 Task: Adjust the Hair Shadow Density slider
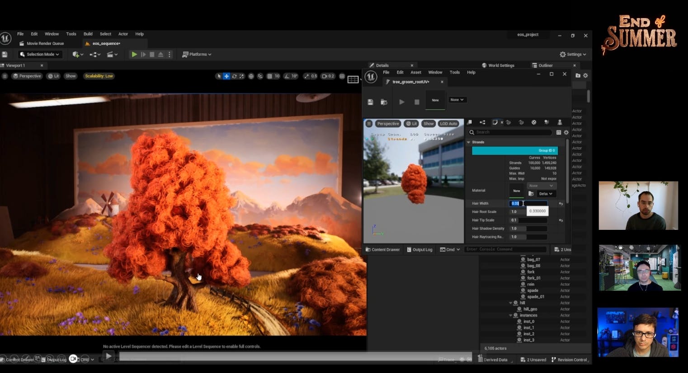point(528,228)
